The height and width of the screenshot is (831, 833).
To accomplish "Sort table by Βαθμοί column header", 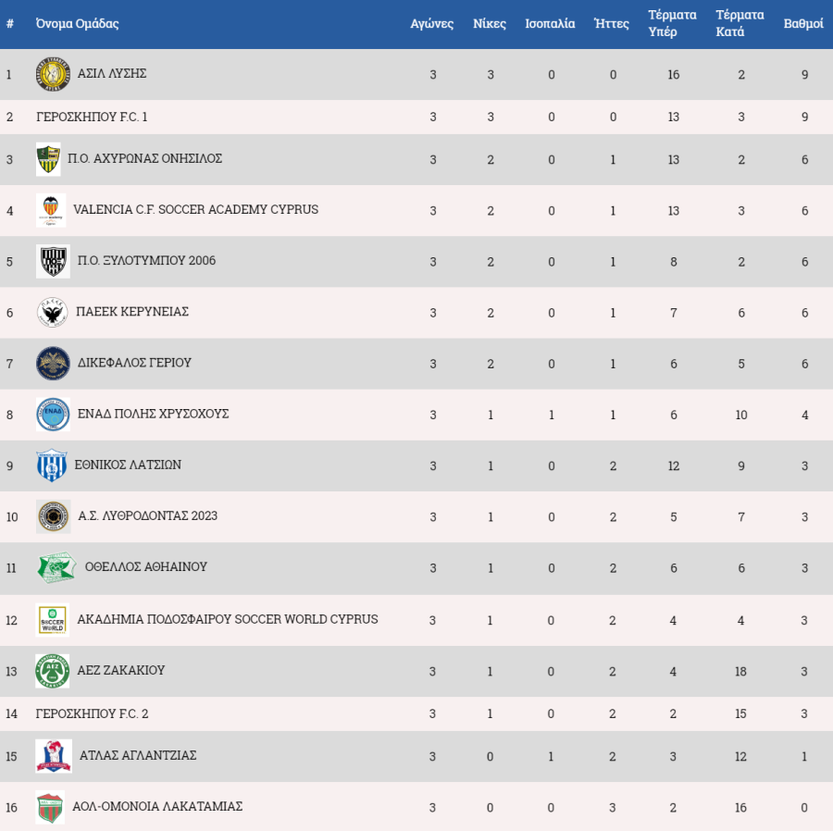I will (803, 23).
